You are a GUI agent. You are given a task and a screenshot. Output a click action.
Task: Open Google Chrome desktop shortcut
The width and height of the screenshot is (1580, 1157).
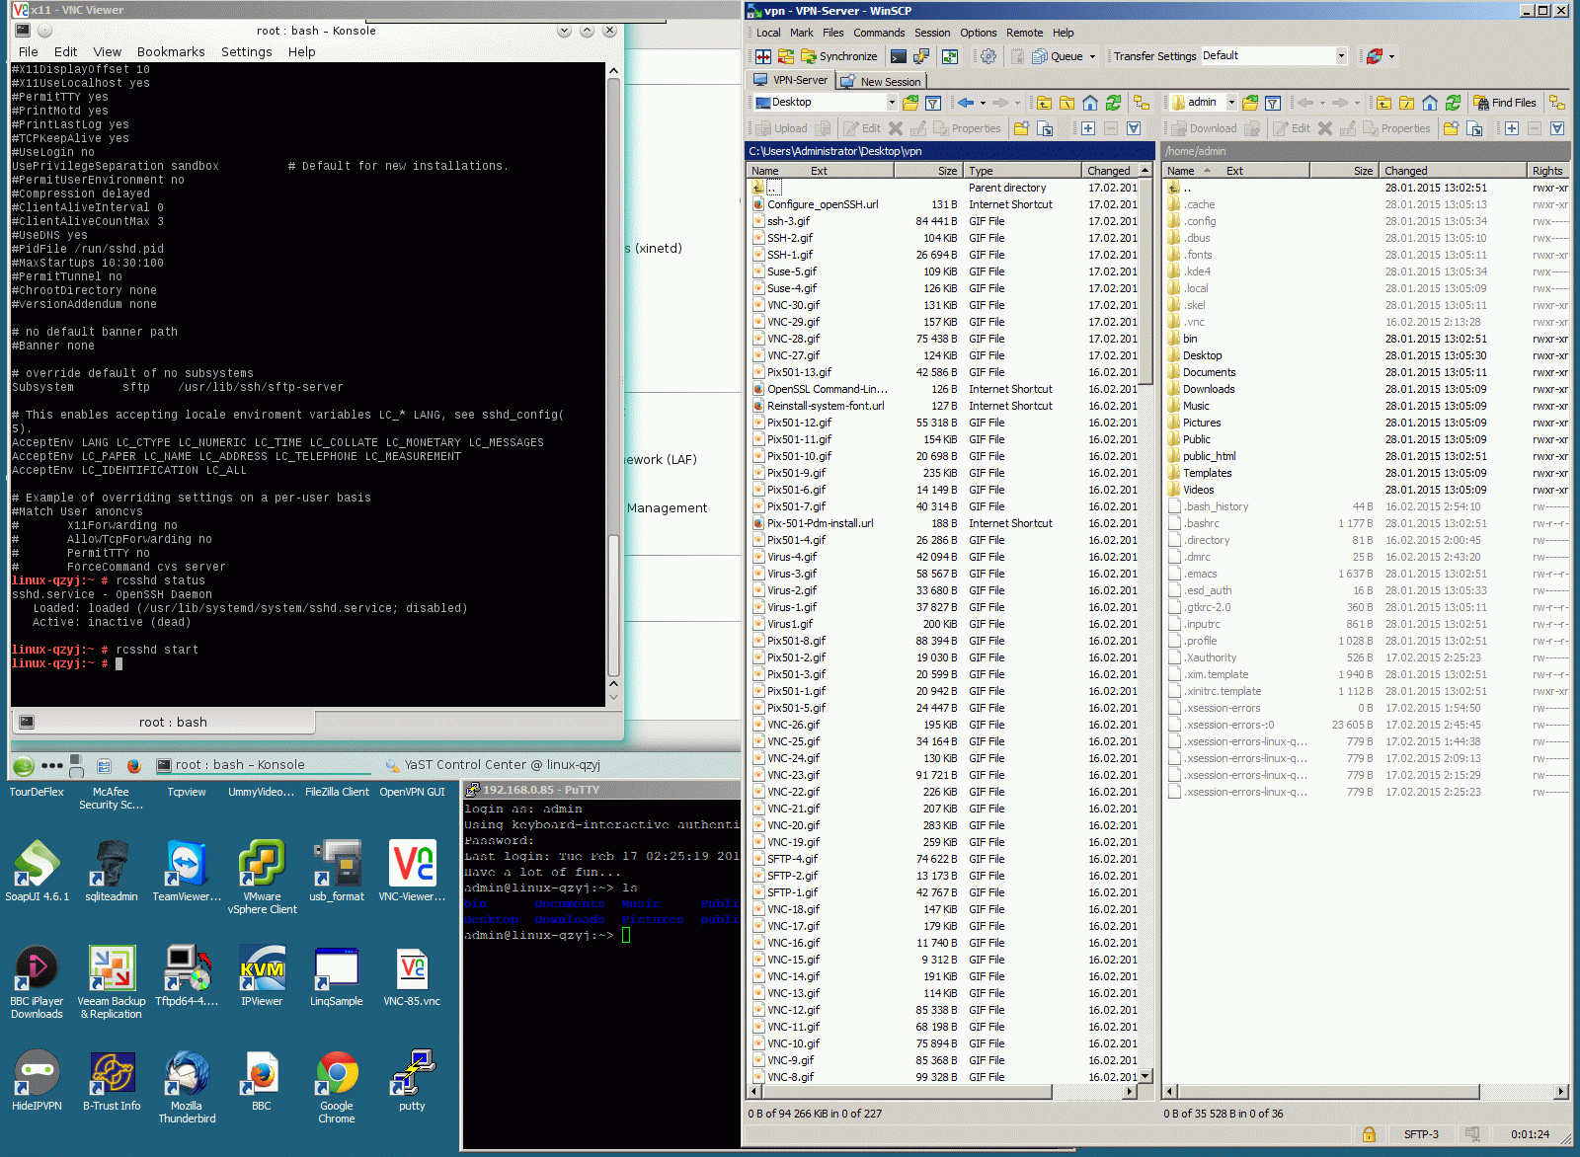(337, 1087)
